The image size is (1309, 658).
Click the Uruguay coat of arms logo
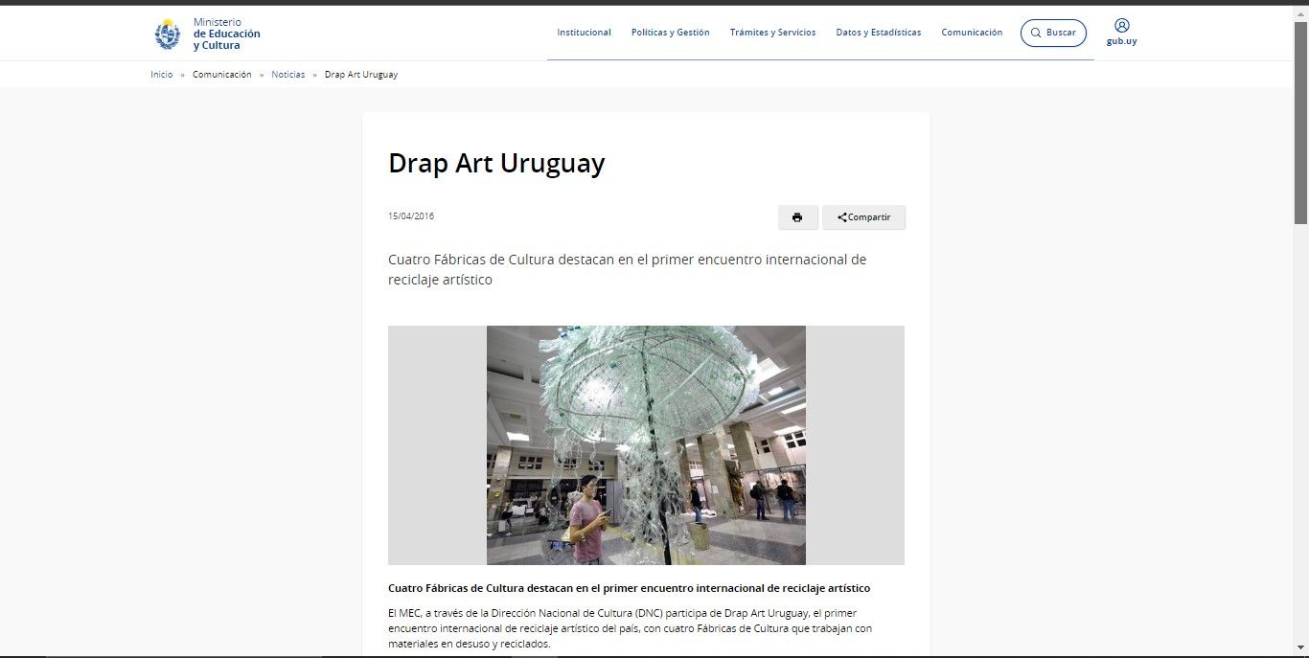[x=168, y=34]
